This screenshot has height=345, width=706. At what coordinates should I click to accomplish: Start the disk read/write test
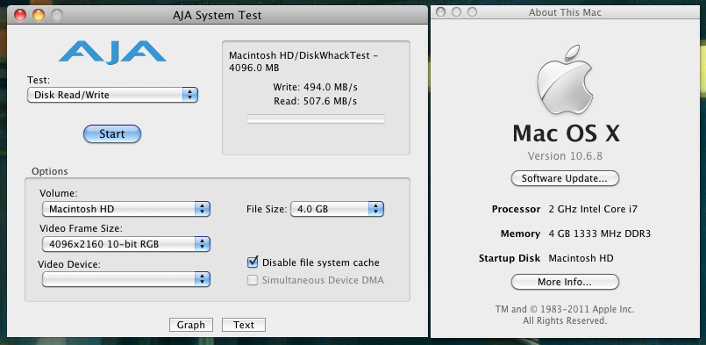point(112,134)
